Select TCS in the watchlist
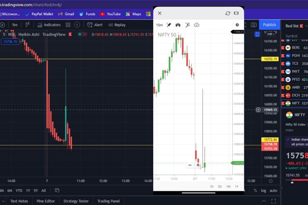Image resolution: width=308 pixels, height=205 pixels. pyautogui.click(x=295, y=63)
